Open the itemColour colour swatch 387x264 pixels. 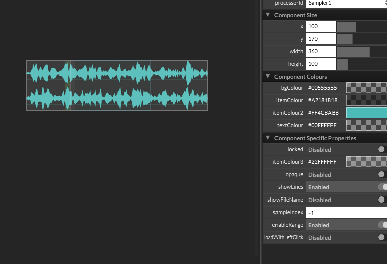pos(366,100)
